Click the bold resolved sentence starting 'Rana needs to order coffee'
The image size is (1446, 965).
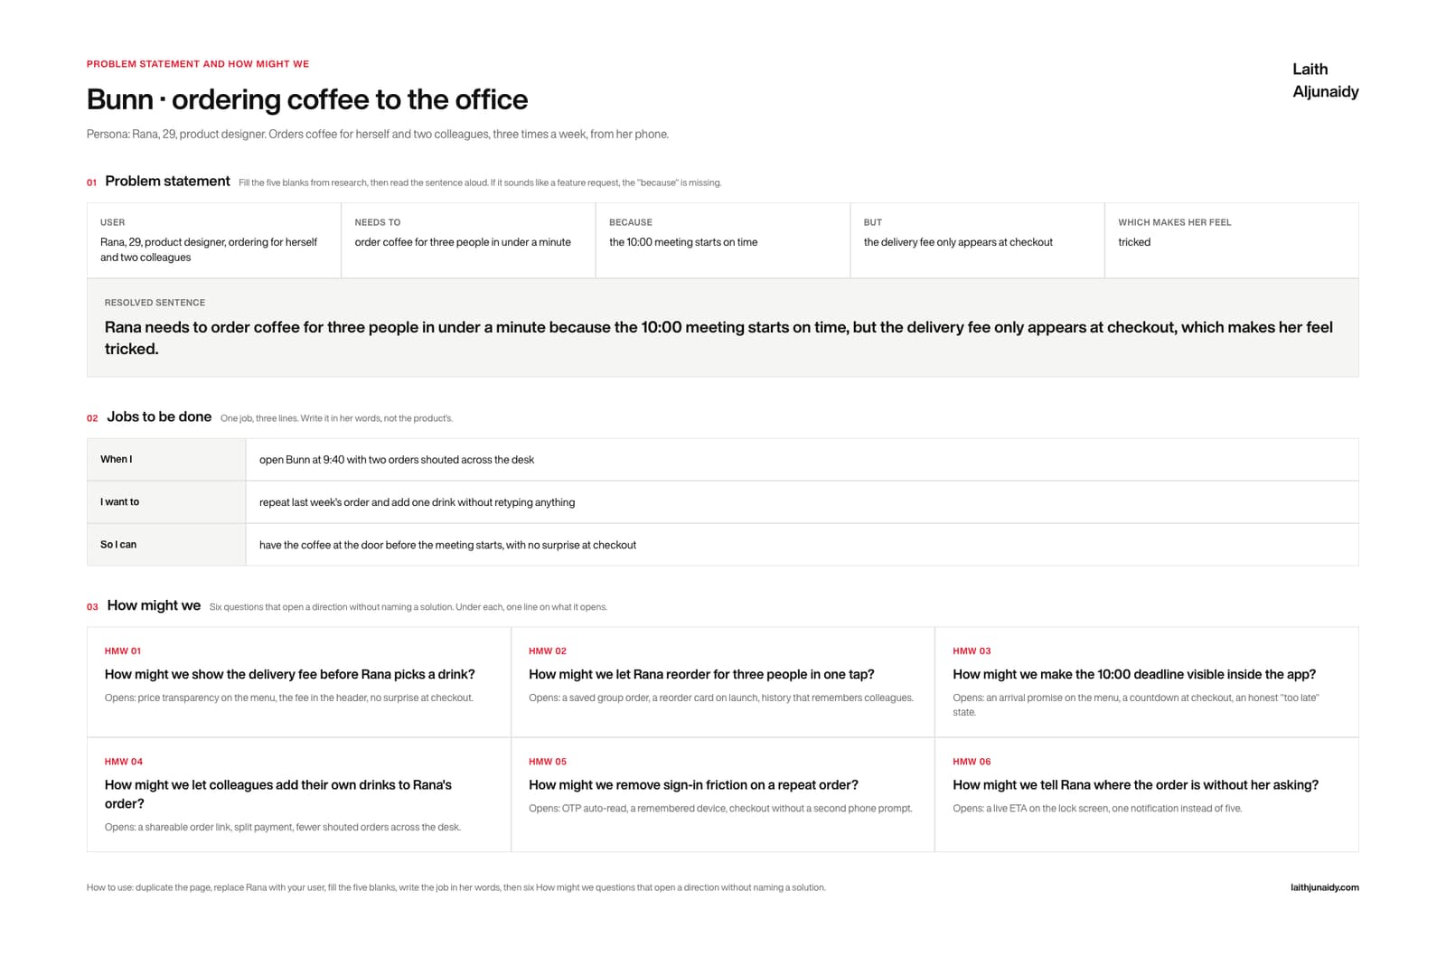[x=718, y=338]
